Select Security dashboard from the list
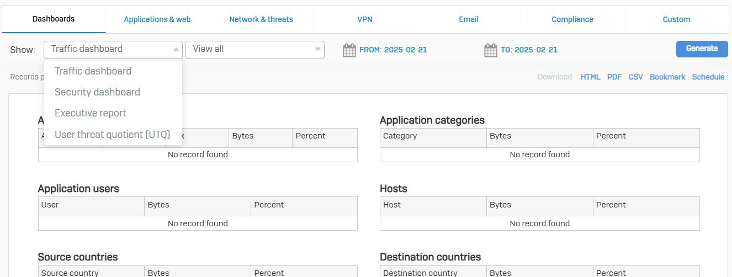Image resolution: width=732 pixels, height=277 pixels. click(x=97, y=92)
